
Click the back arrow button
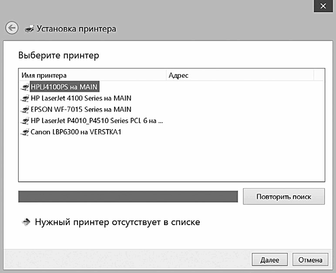(12, 28)
